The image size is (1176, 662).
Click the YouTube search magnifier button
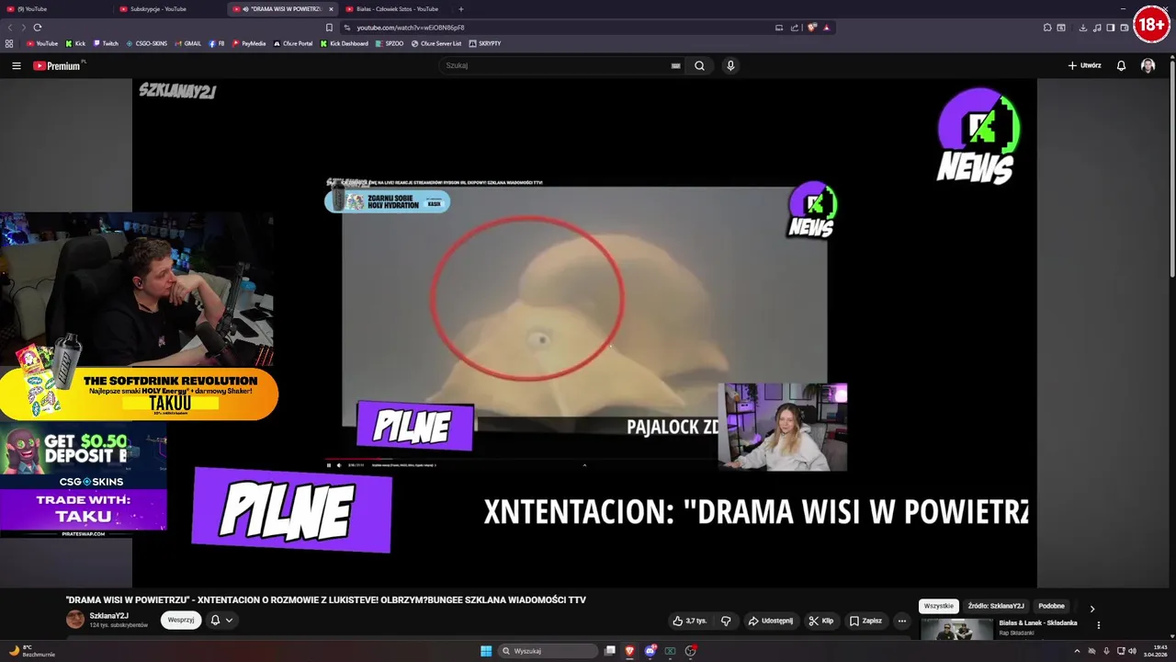coord(699,65)
